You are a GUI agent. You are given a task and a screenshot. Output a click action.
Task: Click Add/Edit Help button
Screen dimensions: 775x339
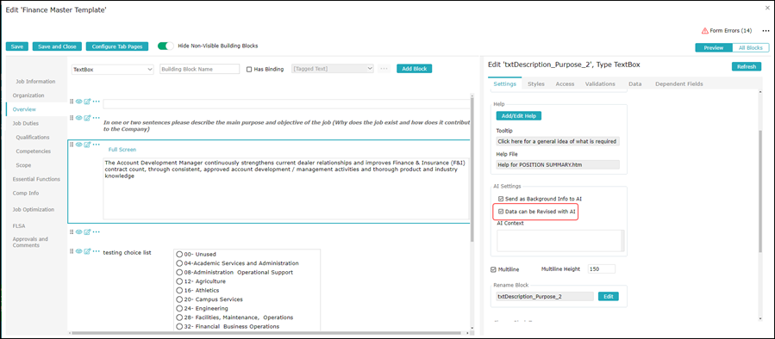click(x=519, y=115)
